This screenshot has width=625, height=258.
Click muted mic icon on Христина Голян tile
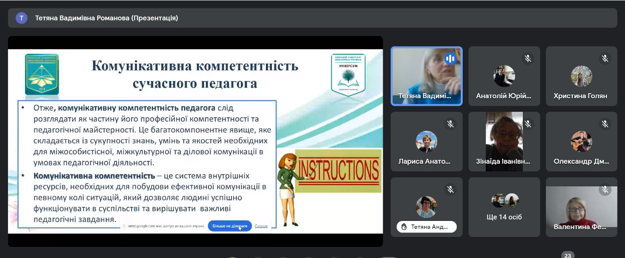tap(605, 59)
